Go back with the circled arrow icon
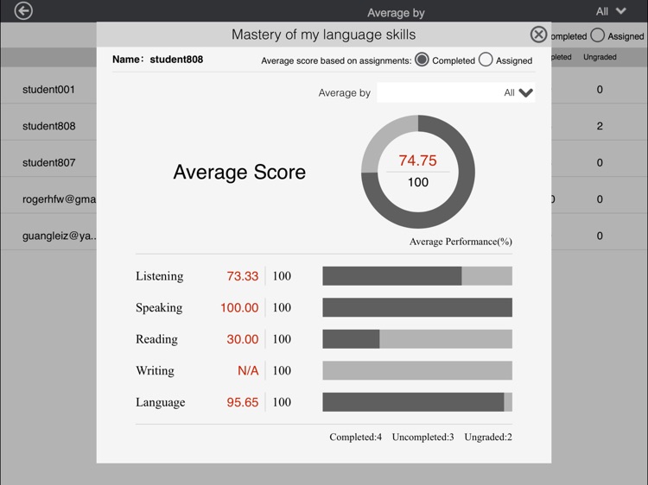The width and height of the screenshot is (648, 485). coord(23,10)
